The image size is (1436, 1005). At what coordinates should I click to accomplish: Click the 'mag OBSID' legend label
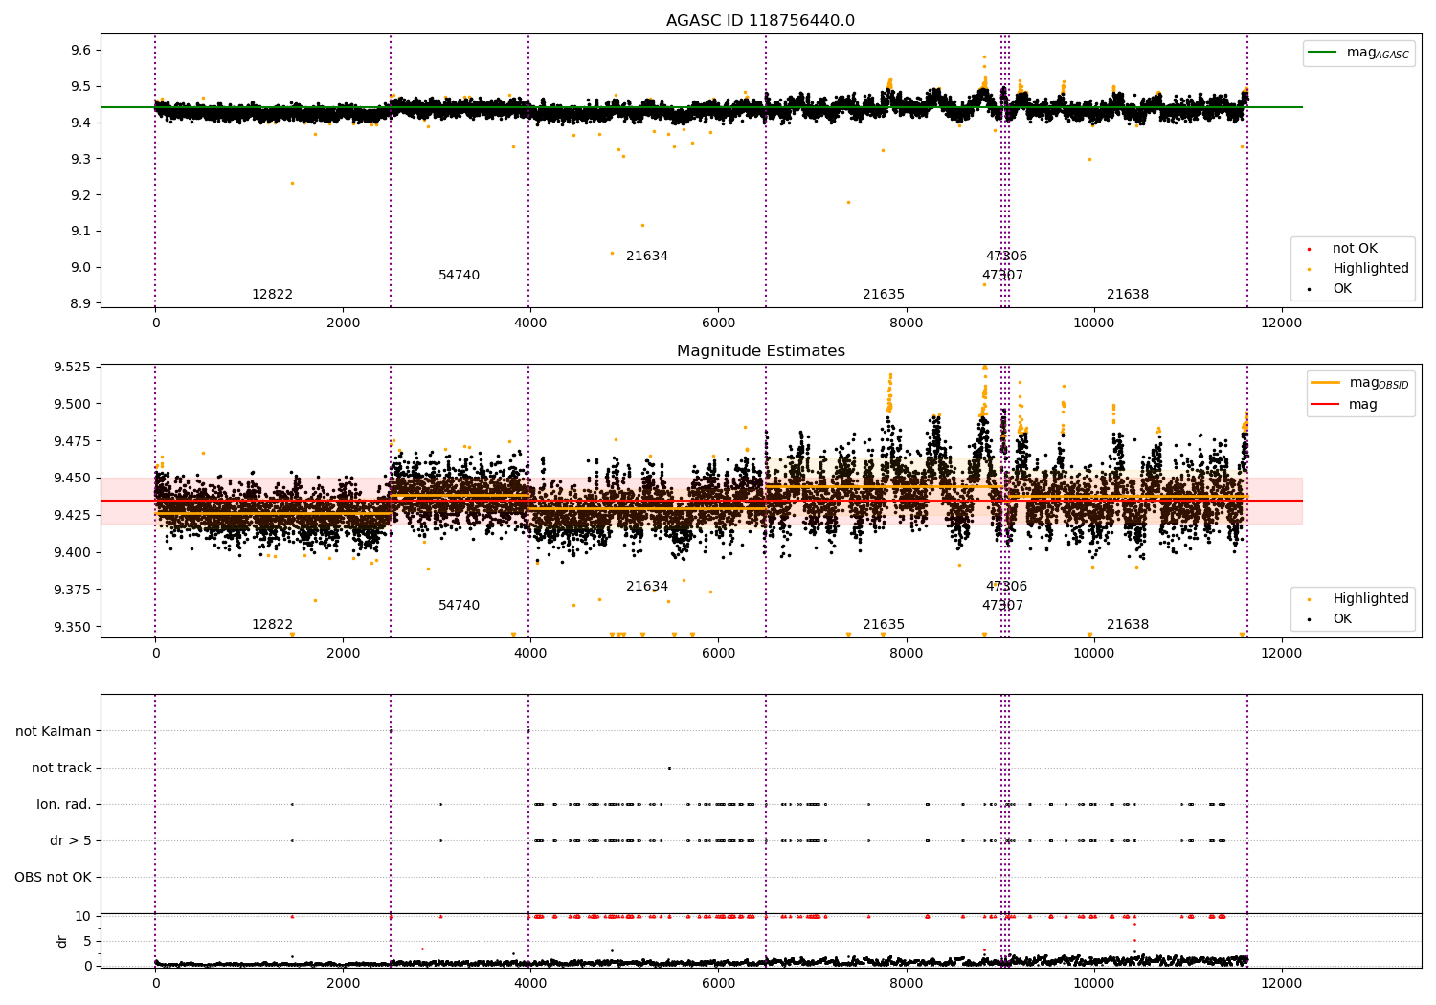pos(1379,383)
